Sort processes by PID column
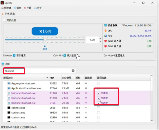159x130 pixels. pos(52,78)
